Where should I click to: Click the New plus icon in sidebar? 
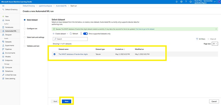(x=3, y=16)
